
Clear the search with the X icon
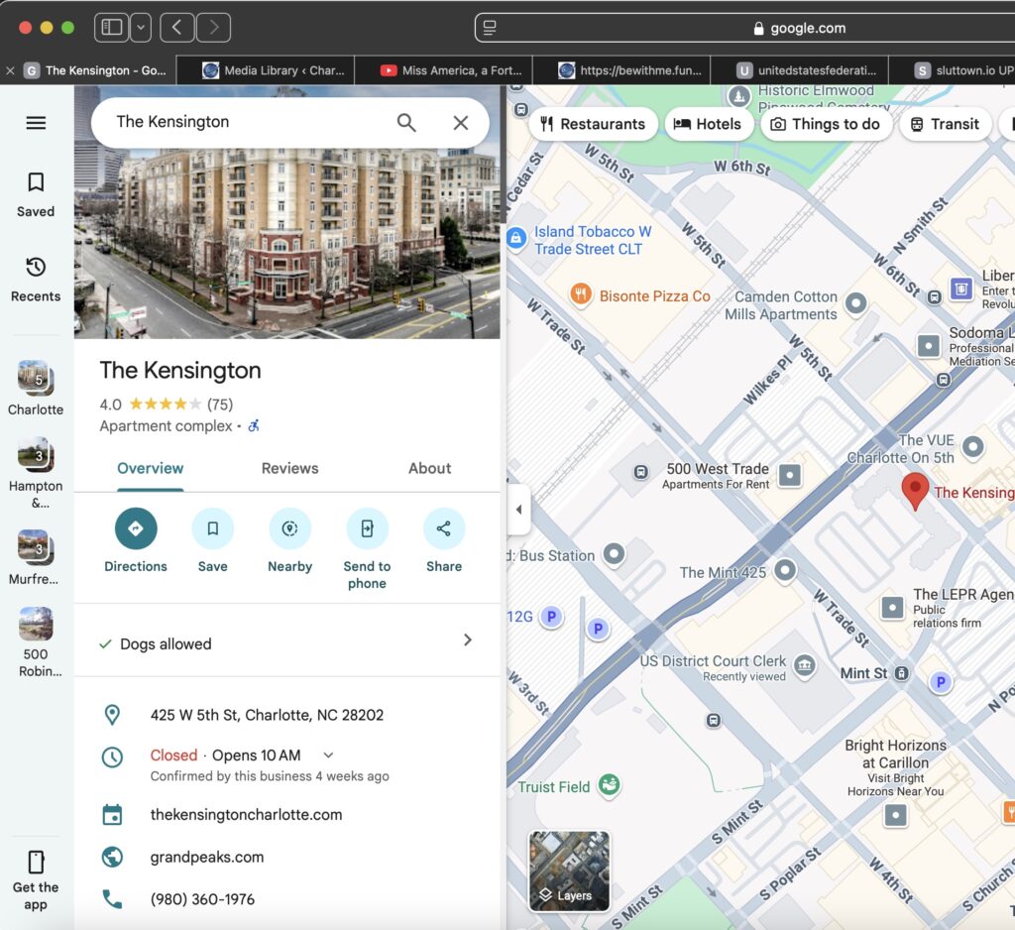pyautogui.click(x=460, y=122)
